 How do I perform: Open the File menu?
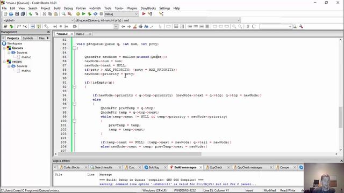pyautogui.click(x=4, y=8)
